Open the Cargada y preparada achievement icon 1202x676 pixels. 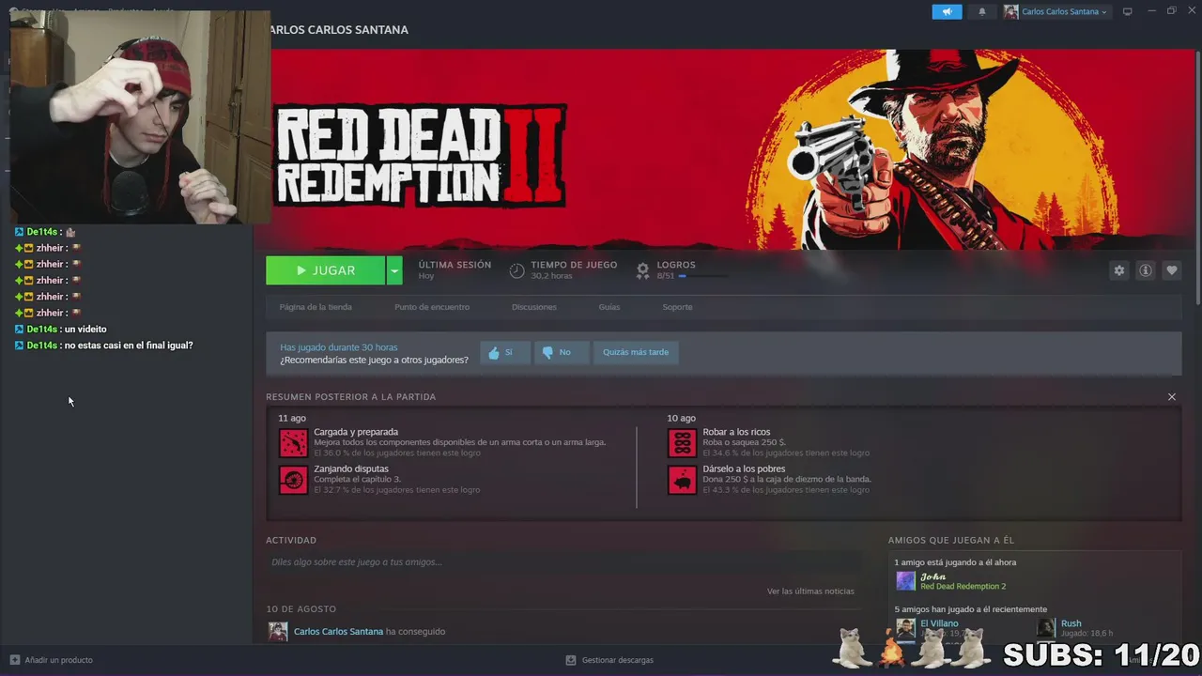pyautogui.click(x=293, y=442)
